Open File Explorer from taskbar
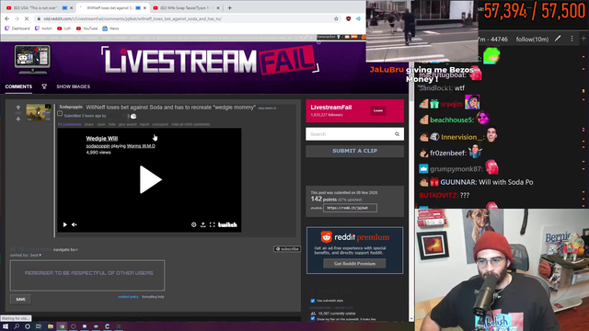 (51, 326)
